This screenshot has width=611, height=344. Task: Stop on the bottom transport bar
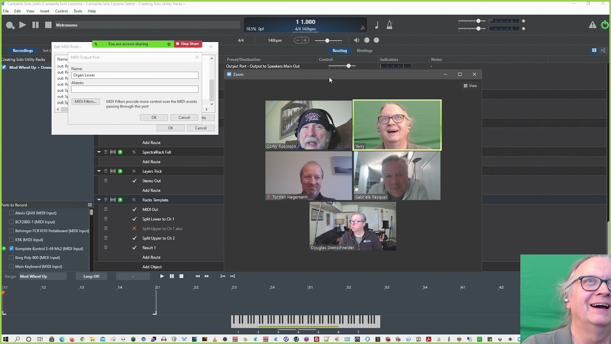181,276
